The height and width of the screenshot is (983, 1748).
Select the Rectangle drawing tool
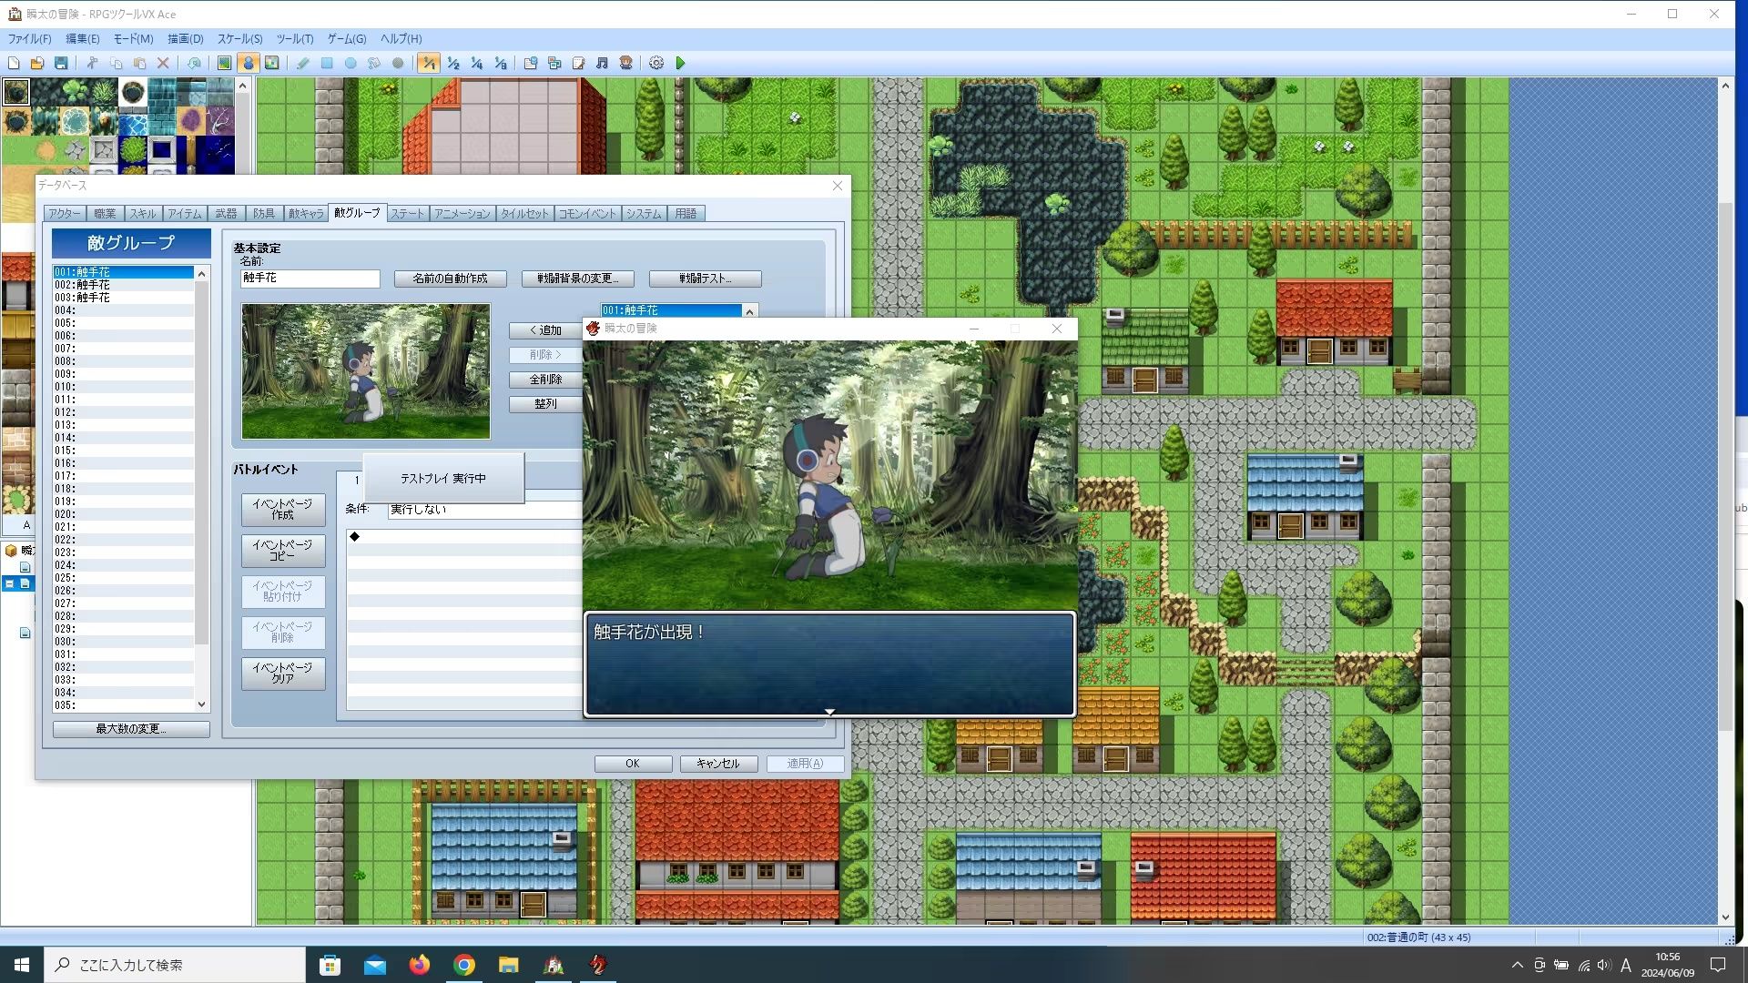pyautogui.click(x=327, y=63)
